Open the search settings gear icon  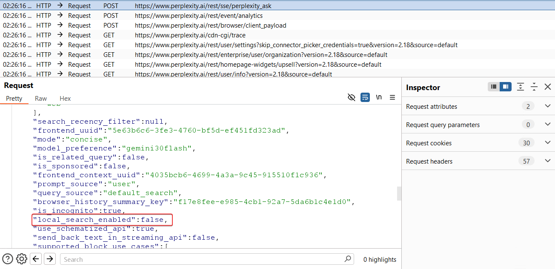pyautogui.click(x=21, y=259)
